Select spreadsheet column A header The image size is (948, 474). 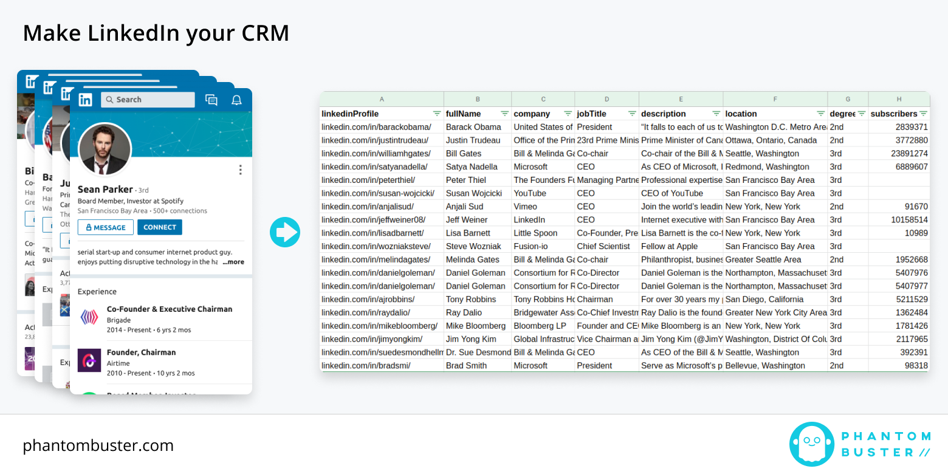point(382,99)
